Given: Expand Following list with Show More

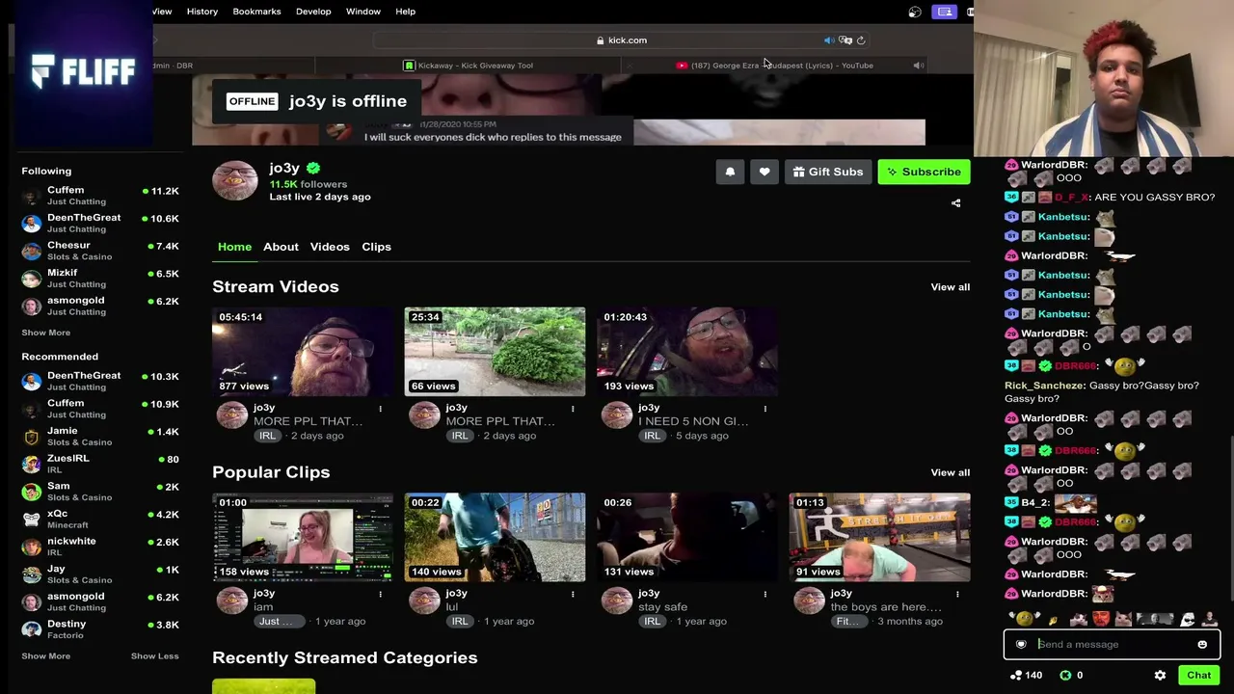Looking at the screenshot, I should 45,333.
